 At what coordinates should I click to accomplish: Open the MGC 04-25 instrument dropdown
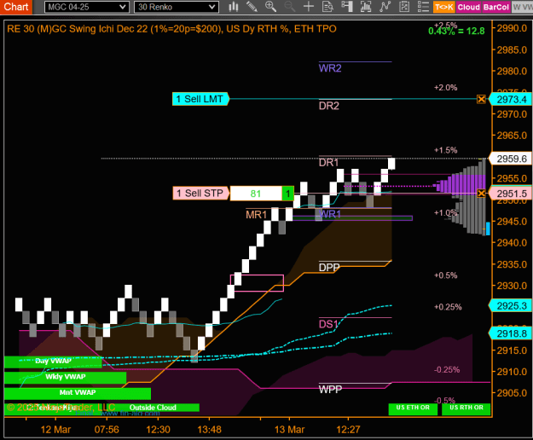point(87,7)
